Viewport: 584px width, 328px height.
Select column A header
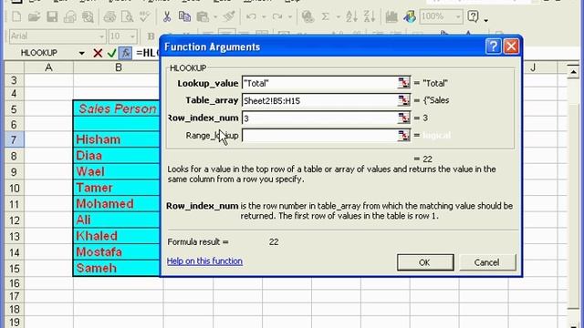48,67
